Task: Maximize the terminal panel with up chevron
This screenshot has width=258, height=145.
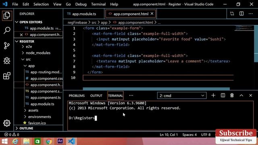Action: click(241, 95)
